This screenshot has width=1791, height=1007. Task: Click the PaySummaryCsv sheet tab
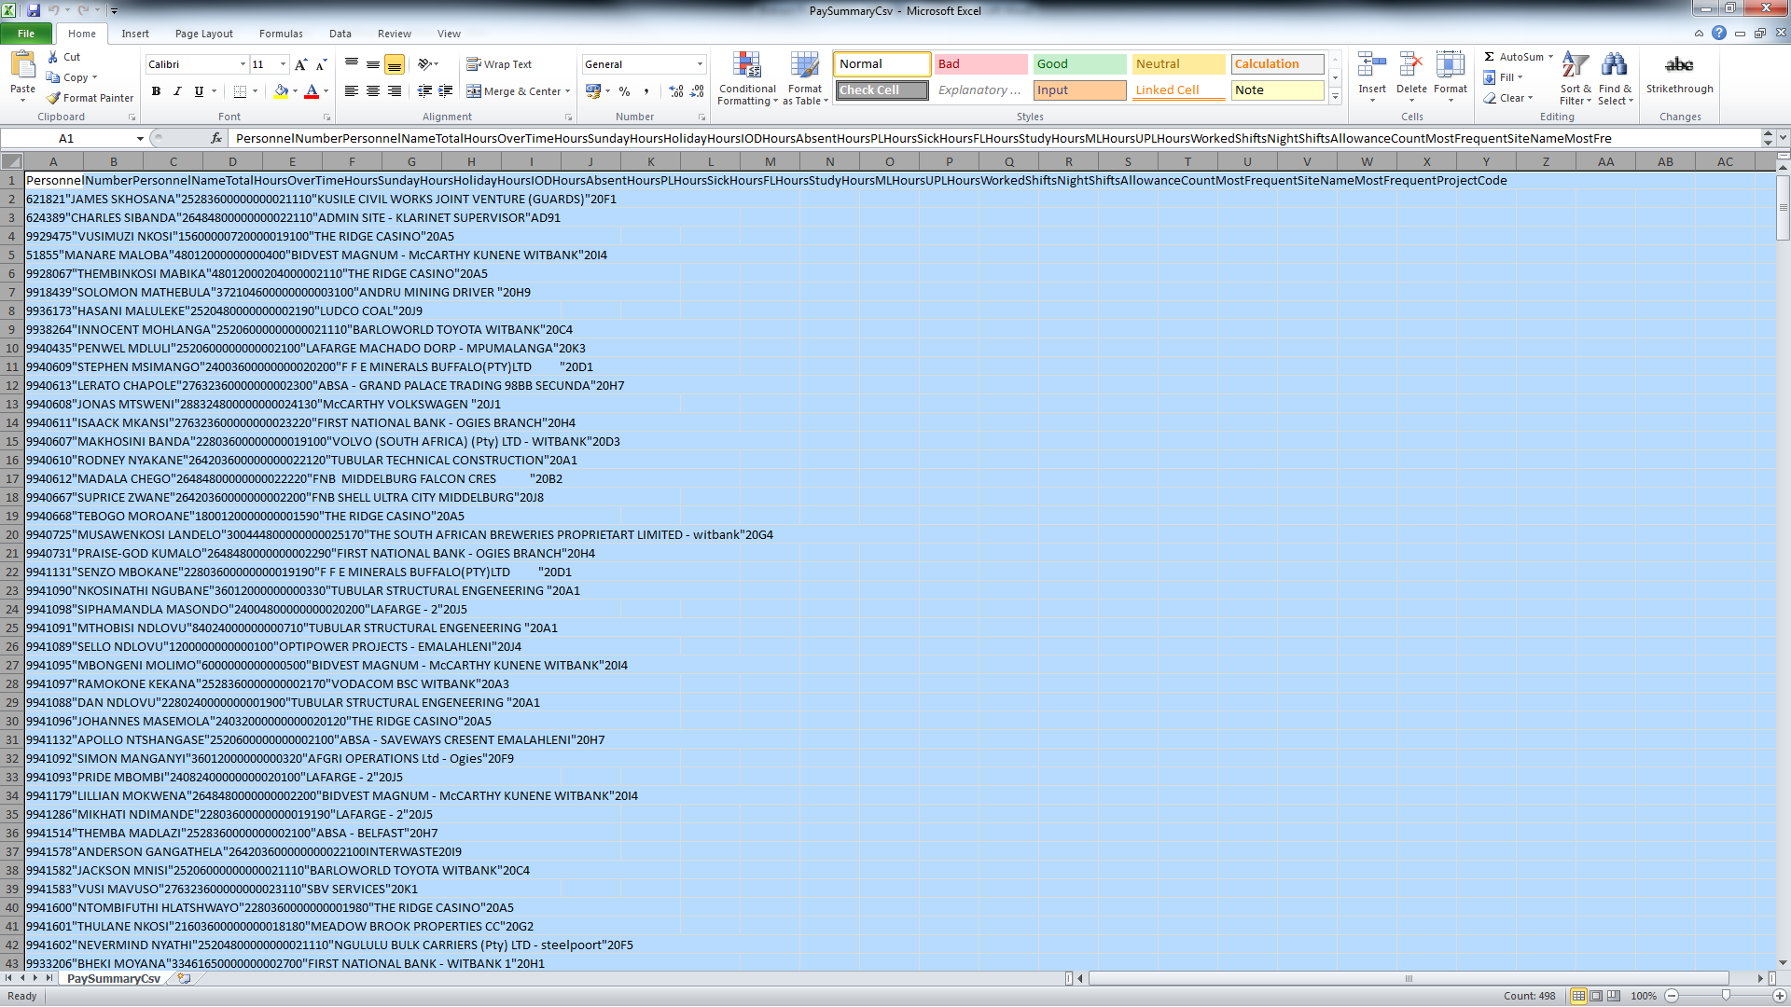[114, 979]
